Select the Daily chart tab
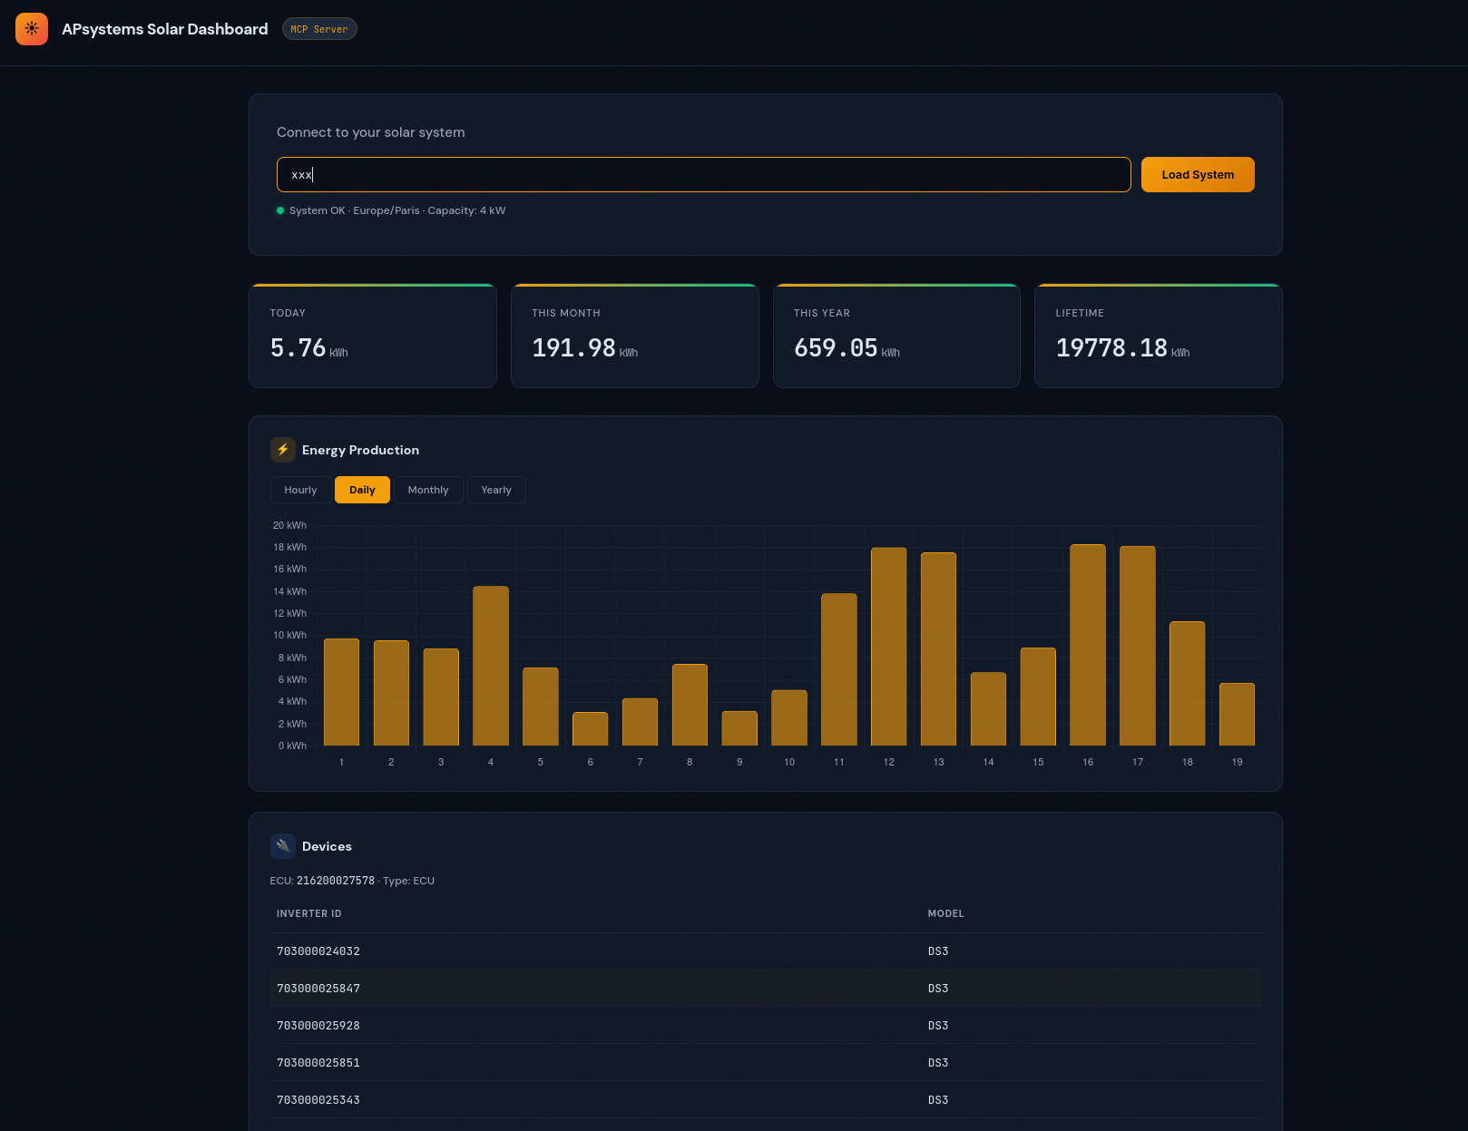This screenshot has width=1468, height=1131. [x=362, y=490]
